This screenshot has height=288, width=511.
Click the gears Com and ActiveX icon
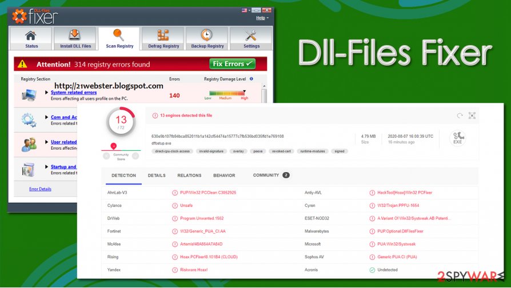click(29, 120)
